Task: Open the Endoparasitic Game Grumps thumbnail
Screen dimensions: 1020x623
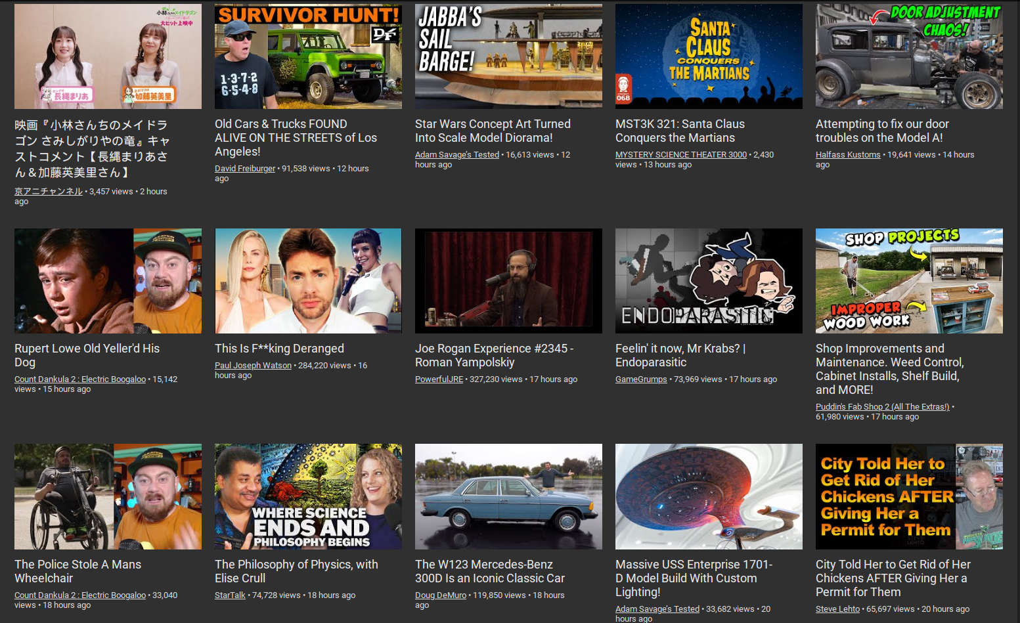Action: (x=709, y=281)
